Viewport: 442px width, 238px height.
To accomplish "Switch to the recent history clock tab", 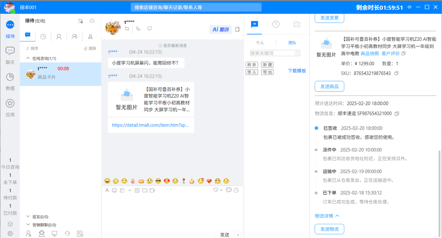I will point(43,36).
